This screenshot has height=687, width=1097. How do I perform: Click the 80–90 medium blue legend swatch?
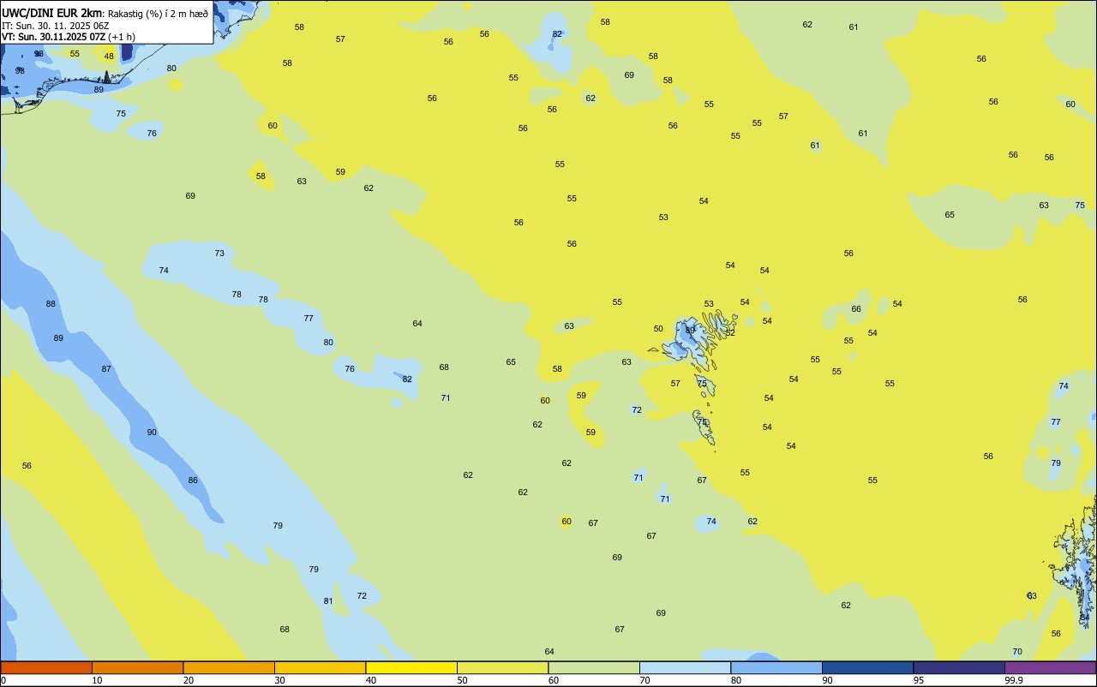pyautogui.click(x=776, y=667)
